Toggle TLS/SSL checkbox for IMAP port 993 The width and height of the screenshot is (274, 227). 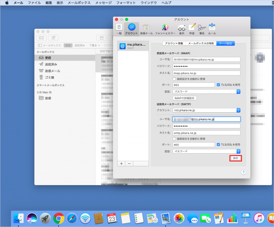coord(218,85)
